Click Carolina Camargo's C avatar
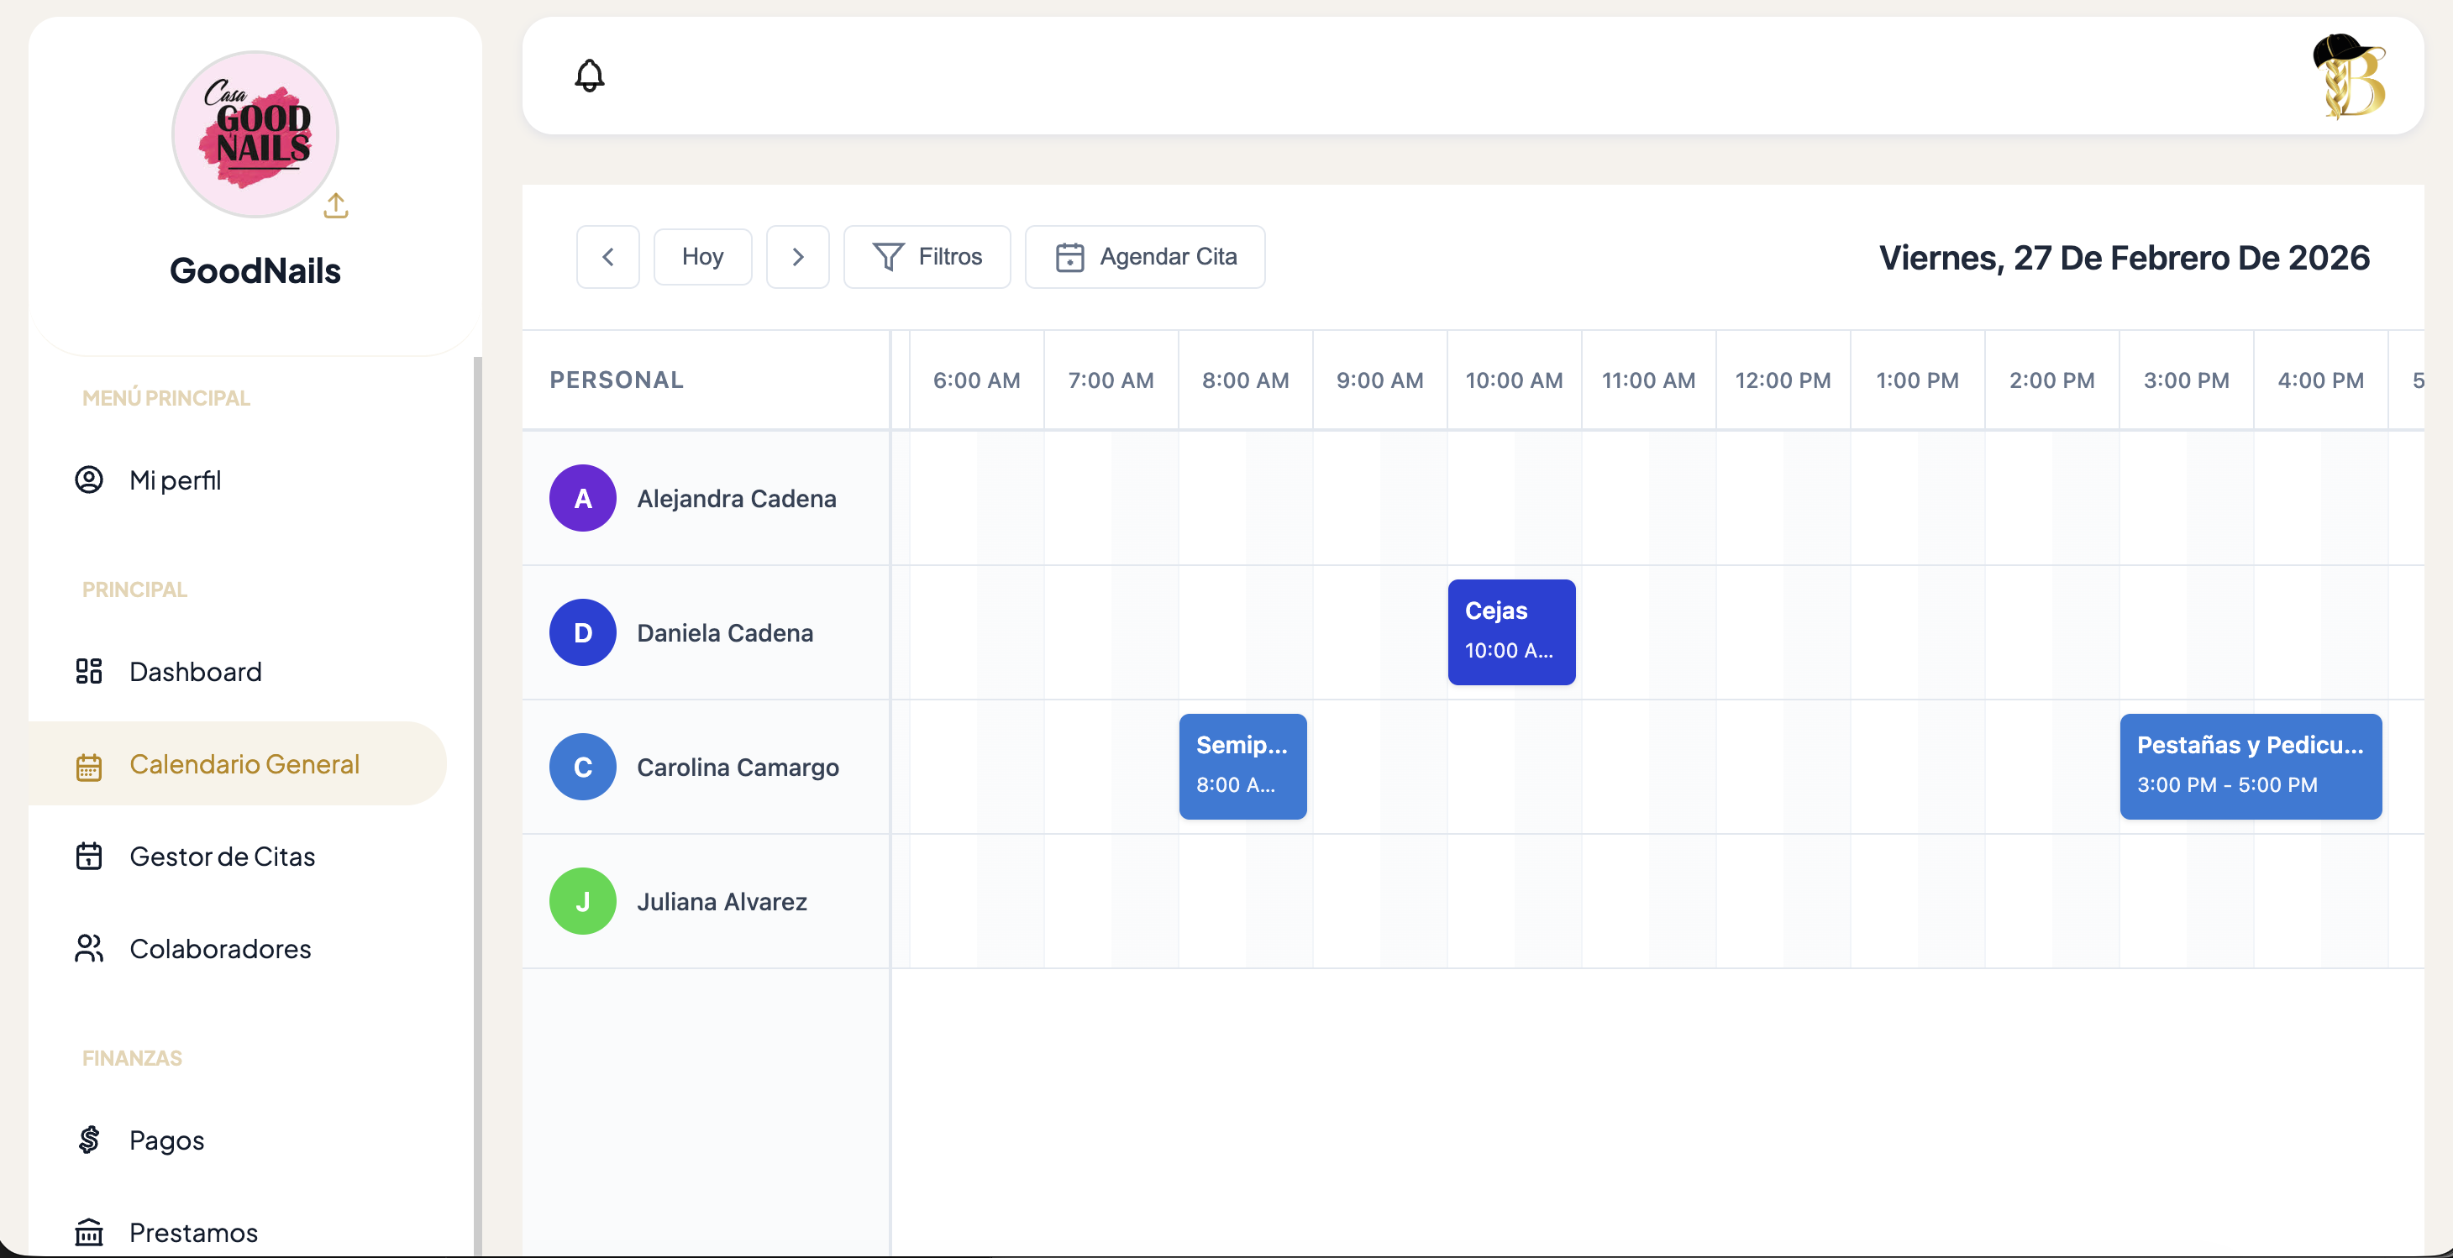This screenshot has width=2453, height=1258. tap(583, 766)
